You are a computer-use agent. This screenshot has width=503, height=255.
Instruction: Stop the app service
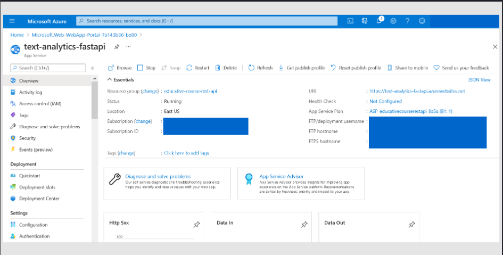[x=146, y=68]
